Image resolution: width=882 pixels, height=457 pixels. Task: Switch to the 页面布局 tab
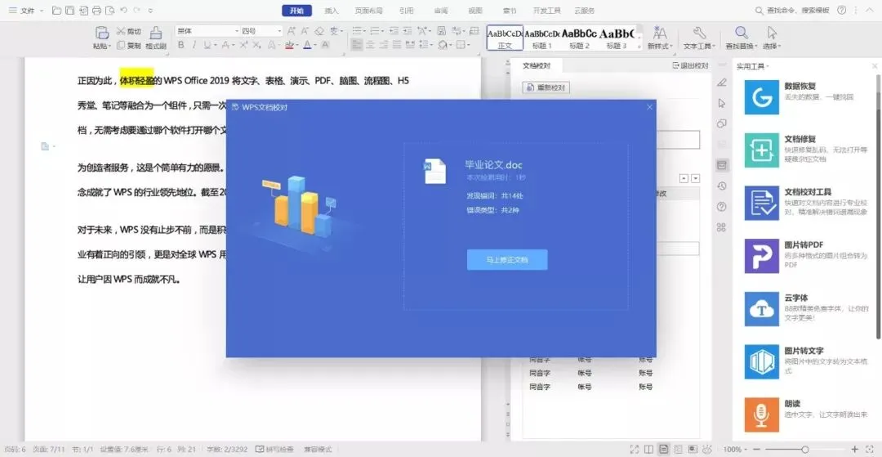tap(369, 10)
